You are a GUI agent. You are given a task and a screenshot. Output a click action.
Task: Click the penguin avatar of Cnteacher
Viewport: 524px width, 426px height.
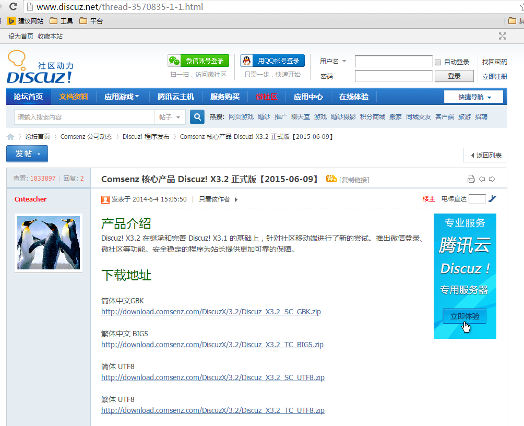point(49,242)
